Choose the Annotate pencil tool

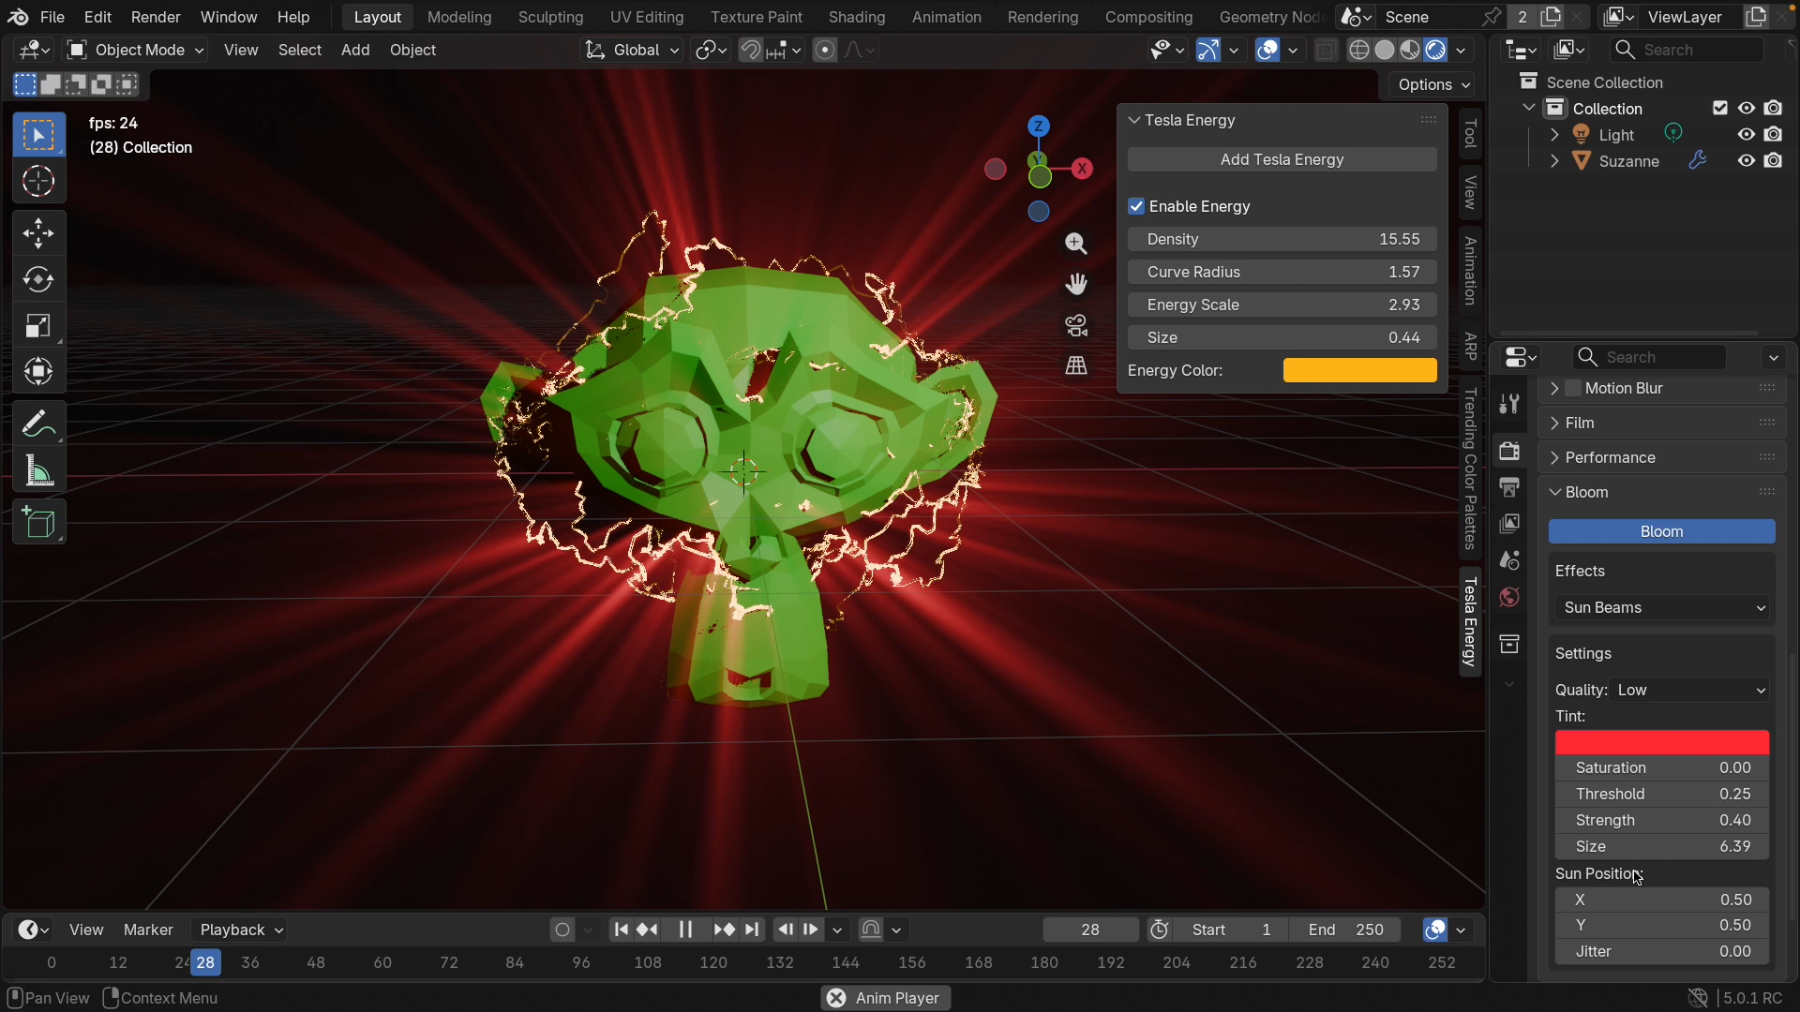point(38,424)
